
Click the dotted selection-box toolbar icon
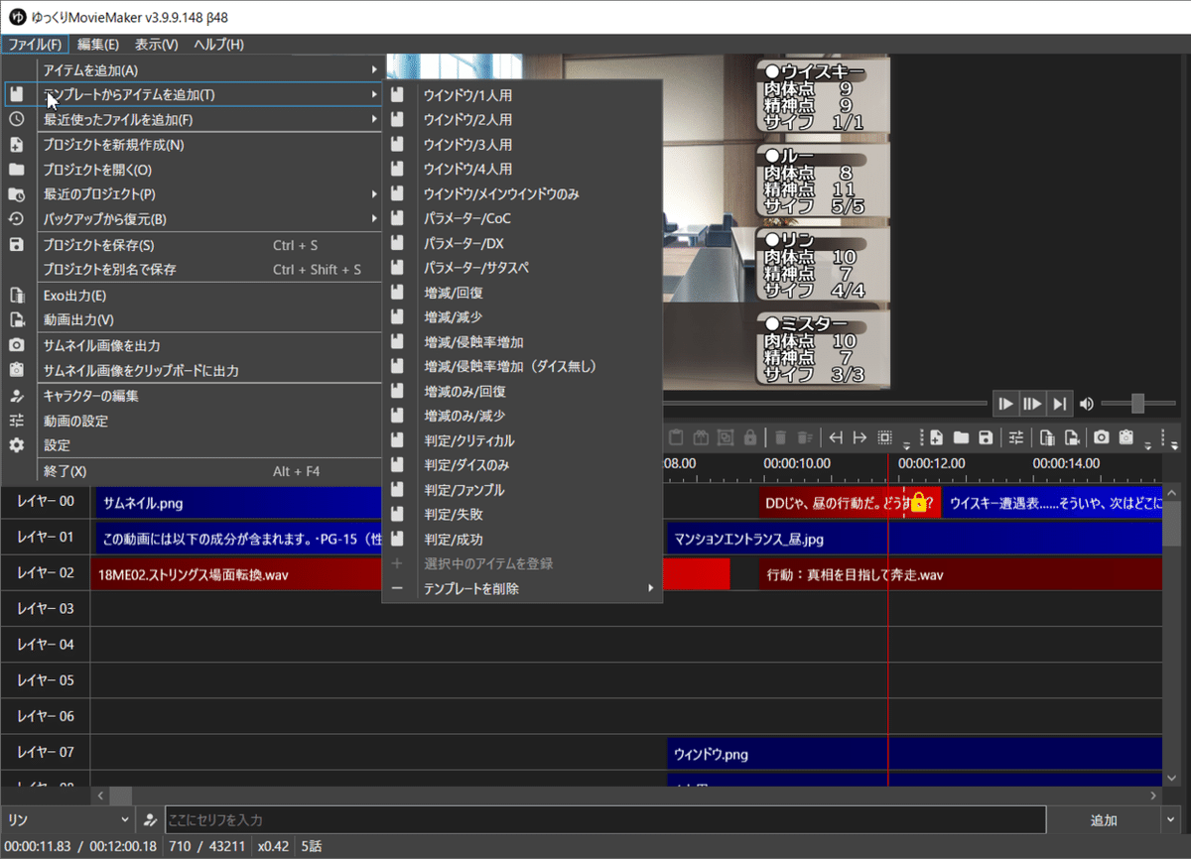[884, 437]
